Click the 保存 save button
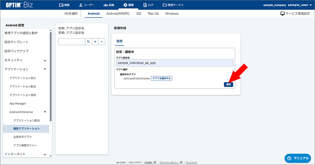 coord(229,84)
